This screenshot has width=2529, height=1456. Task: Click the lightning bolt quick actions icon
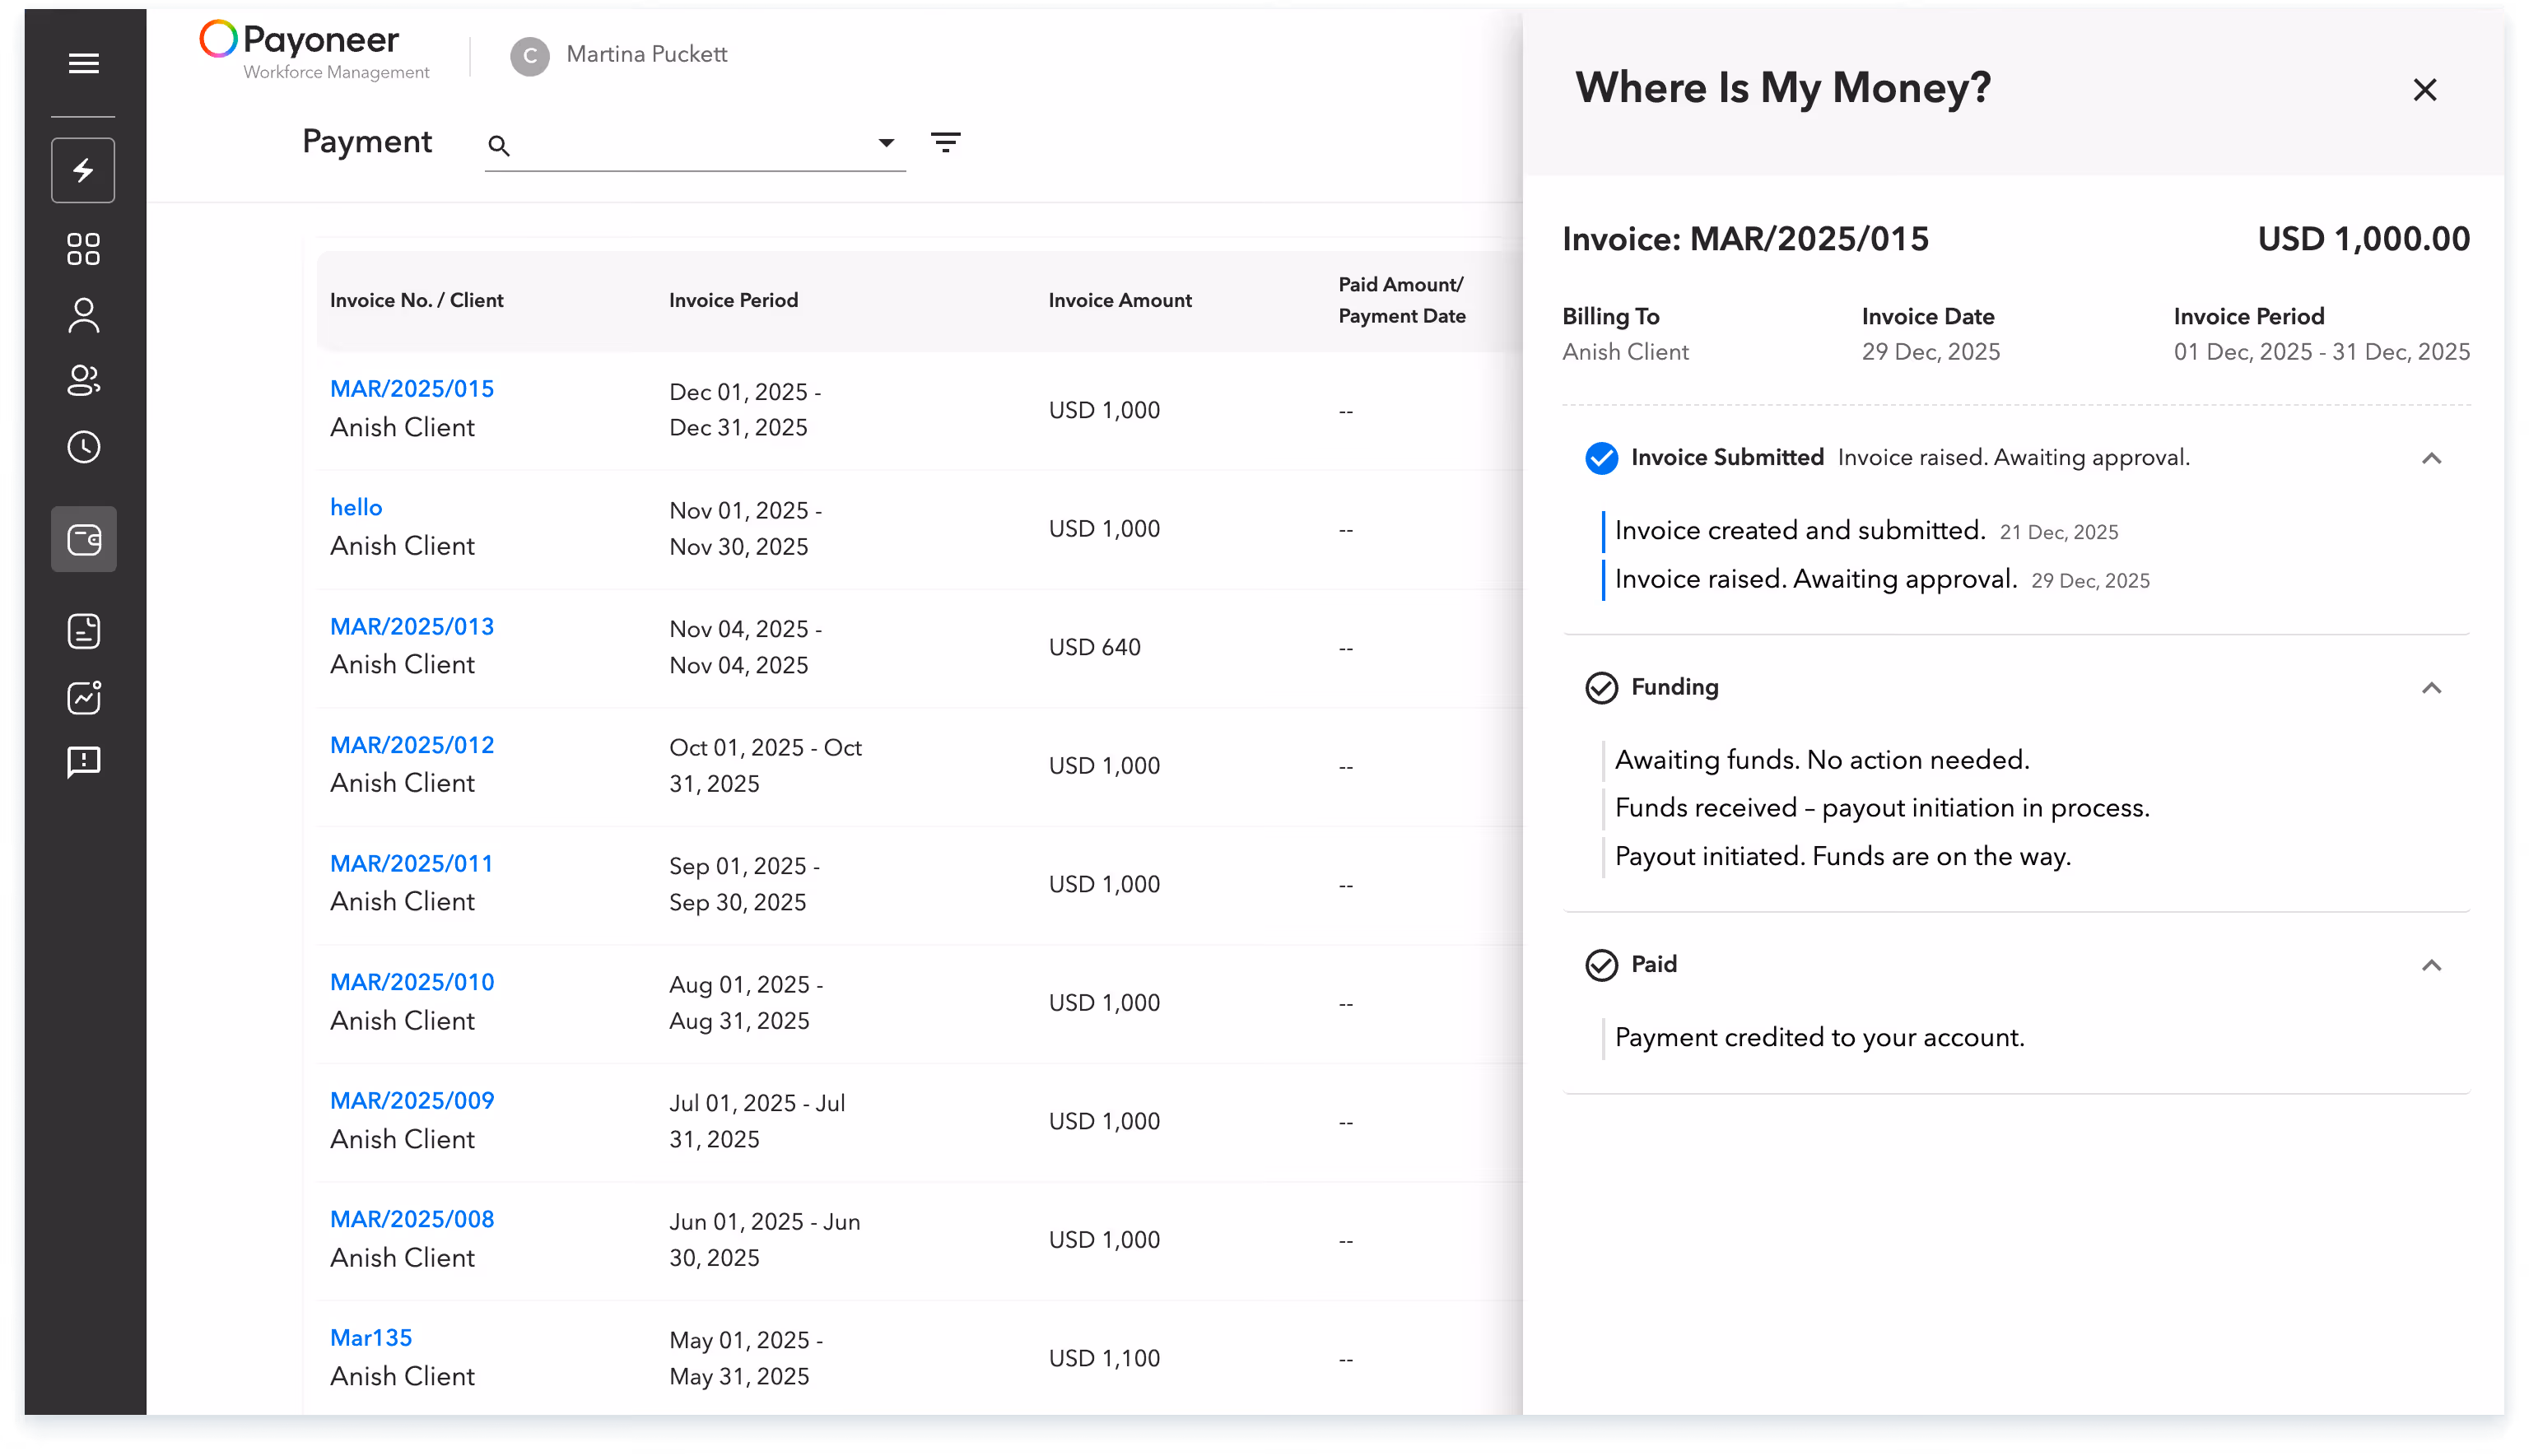[83, 170]
